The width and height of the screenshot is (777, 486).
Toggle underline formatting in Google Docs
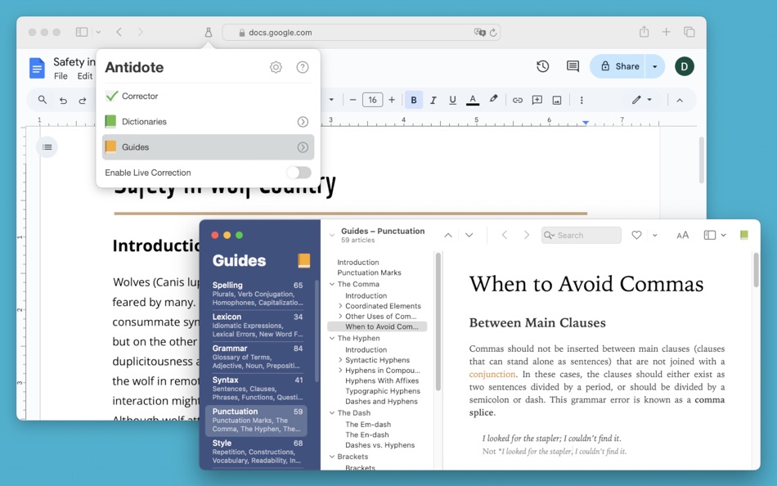[x=452, y=100]
